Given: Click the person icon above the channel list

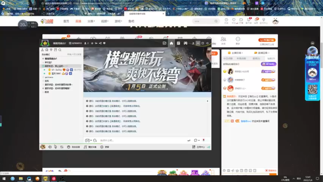Looking at the screenshot, I should pyautogui.click(x=42, y=50).
